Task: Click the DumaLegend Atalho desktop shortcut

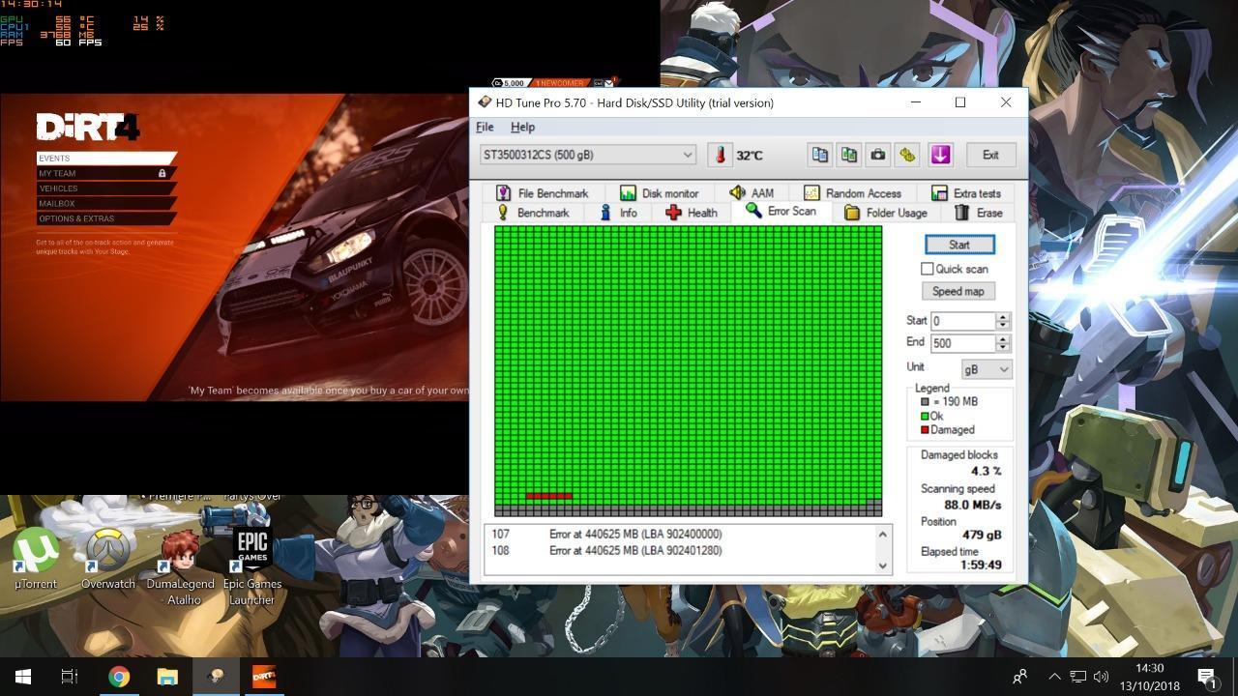Action: click(x=180, y=568)
